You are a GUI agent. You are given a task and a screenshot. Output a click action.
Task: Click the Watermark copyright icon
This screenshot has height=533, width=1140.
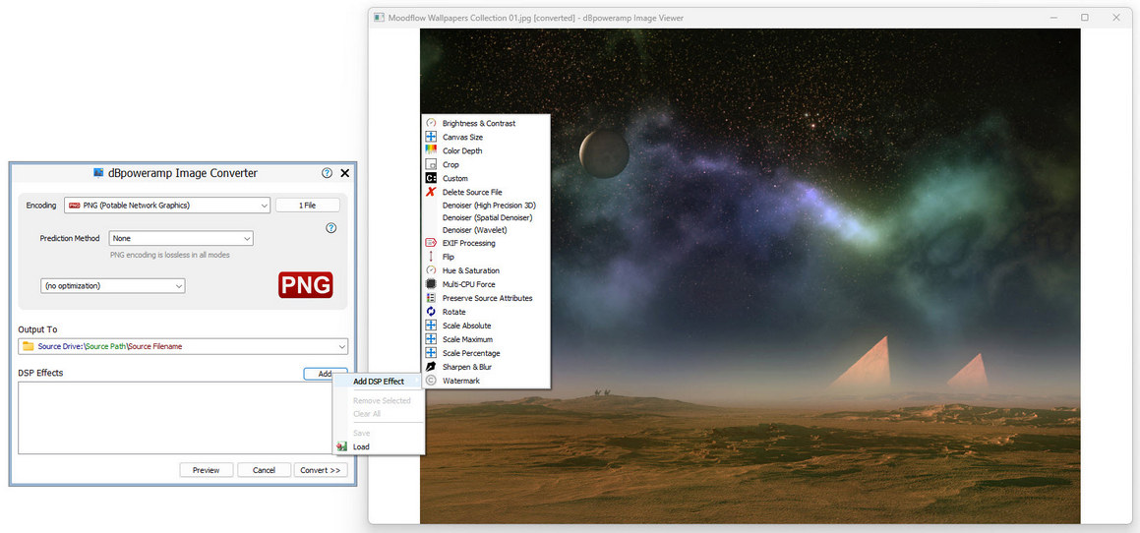(x=431, y=381)
